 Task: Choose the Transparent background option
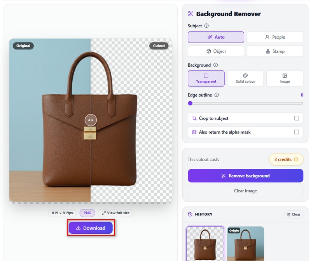click(206, 79)
